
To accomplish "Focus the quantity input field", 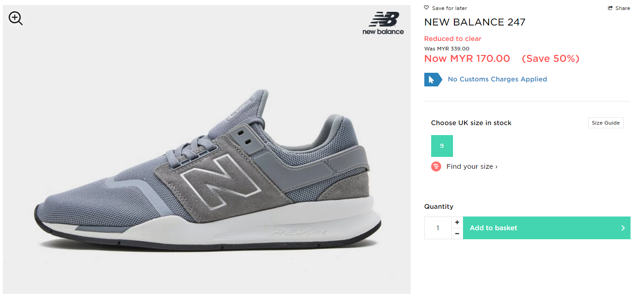I will coord(438,228).
